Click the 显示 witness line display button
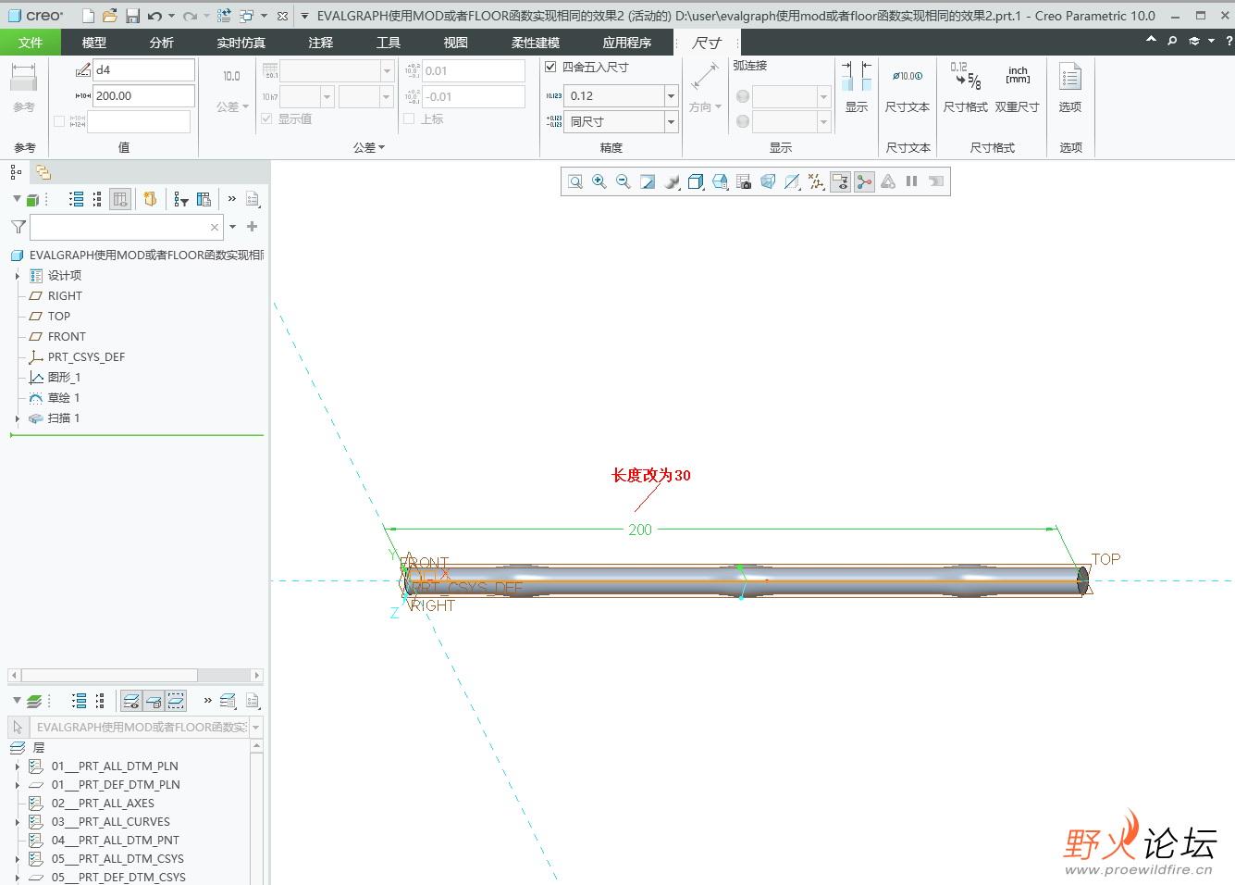Image resolution: width=1235 pixels, height=885 pixels. click(857, 88)
